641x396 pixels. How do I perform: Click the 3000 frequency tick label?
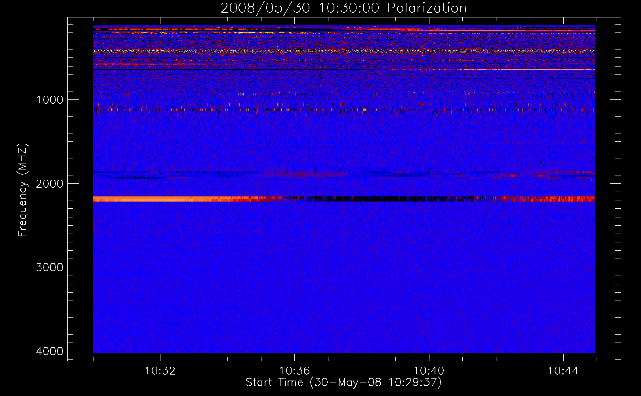pyautogui.click(x=50, y=267)
